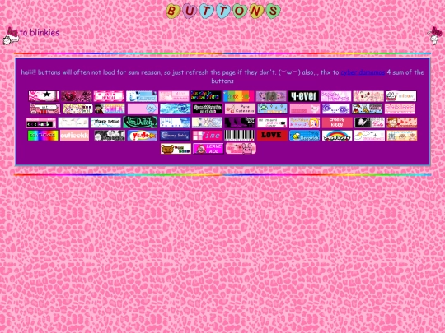Image resolution: width=445 pixels, height=333 pixels.
Task: Click the barcode button
Action: click(240, 136)
